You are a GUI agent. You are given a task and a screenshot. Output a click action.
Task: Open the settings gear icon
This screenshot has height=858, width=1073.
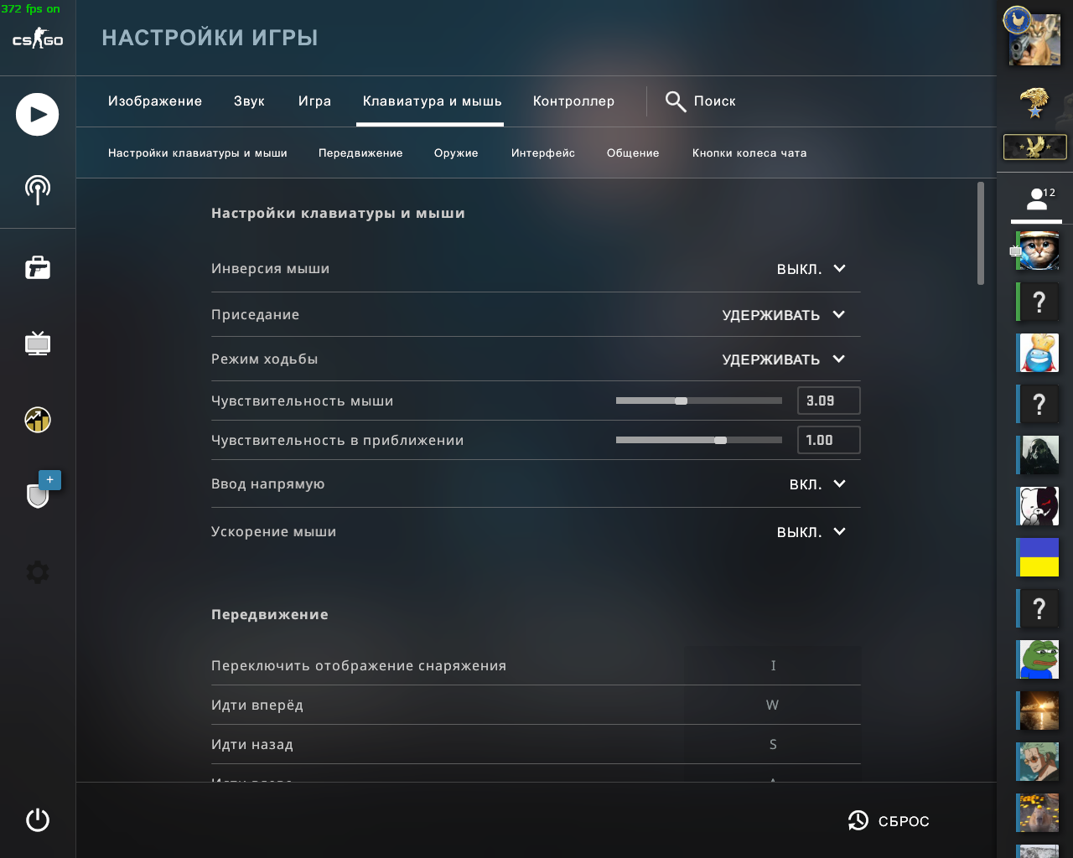[38, 572]
